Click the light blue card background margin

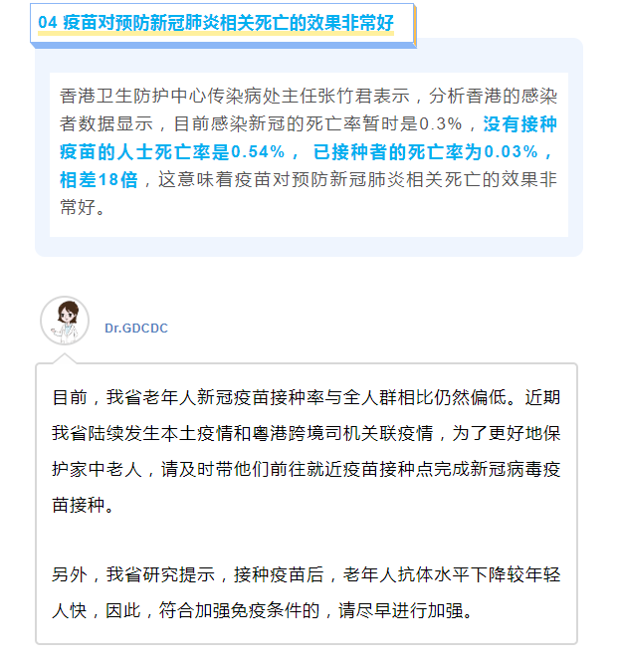308,247
